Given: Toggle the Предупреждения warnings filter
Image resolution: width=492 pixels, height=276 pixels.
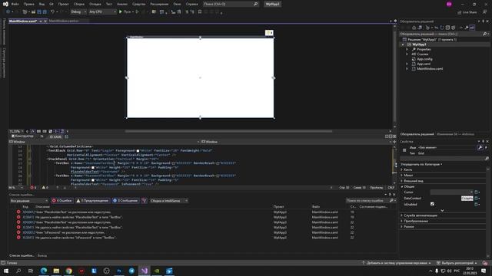Looking at the screenshot, I should pyautogui.click(x=92, y=201).
